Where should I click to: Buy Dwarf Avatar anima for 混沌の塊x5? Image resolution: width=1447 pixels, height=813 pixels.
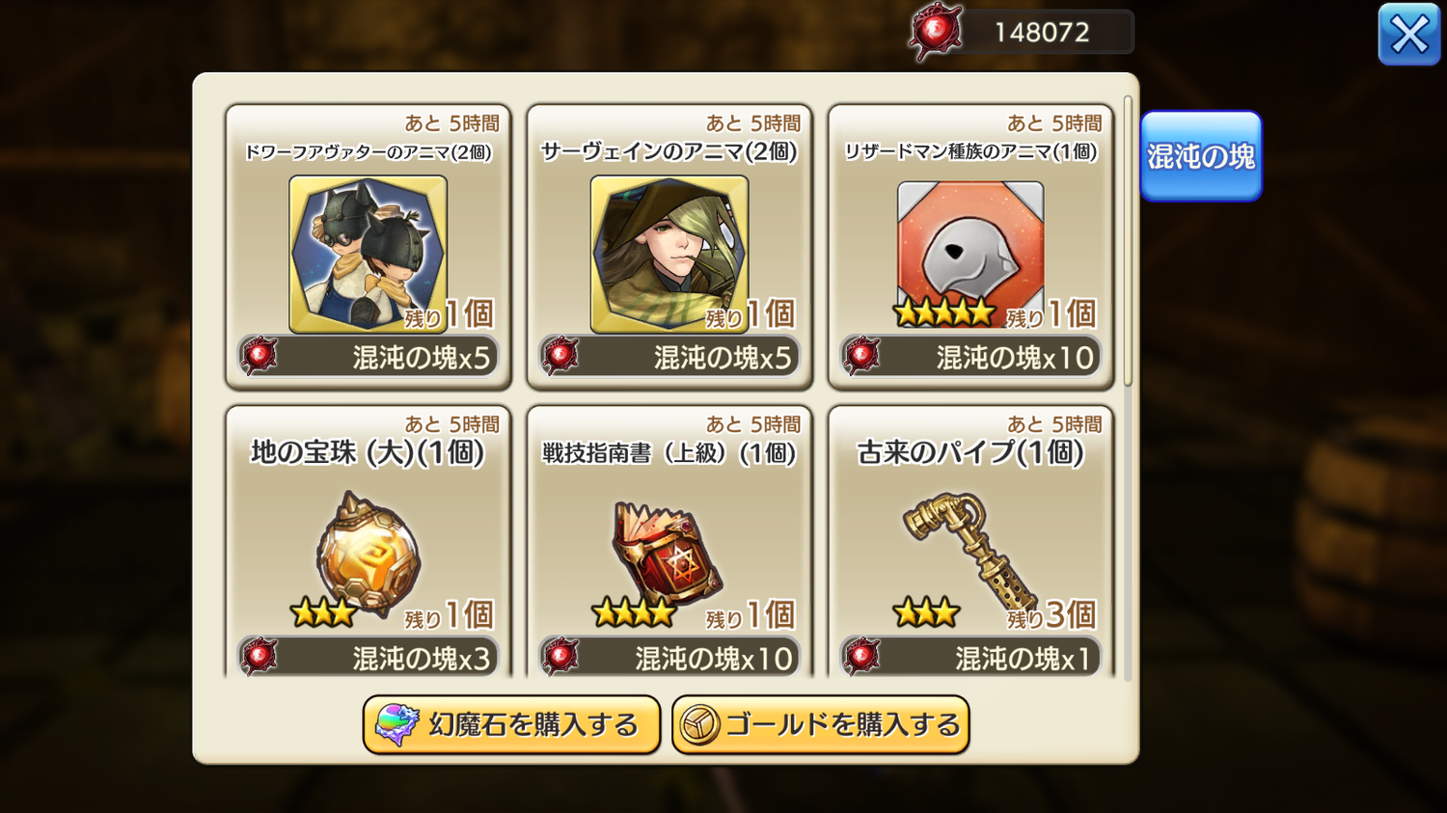(x=369, y=357)
